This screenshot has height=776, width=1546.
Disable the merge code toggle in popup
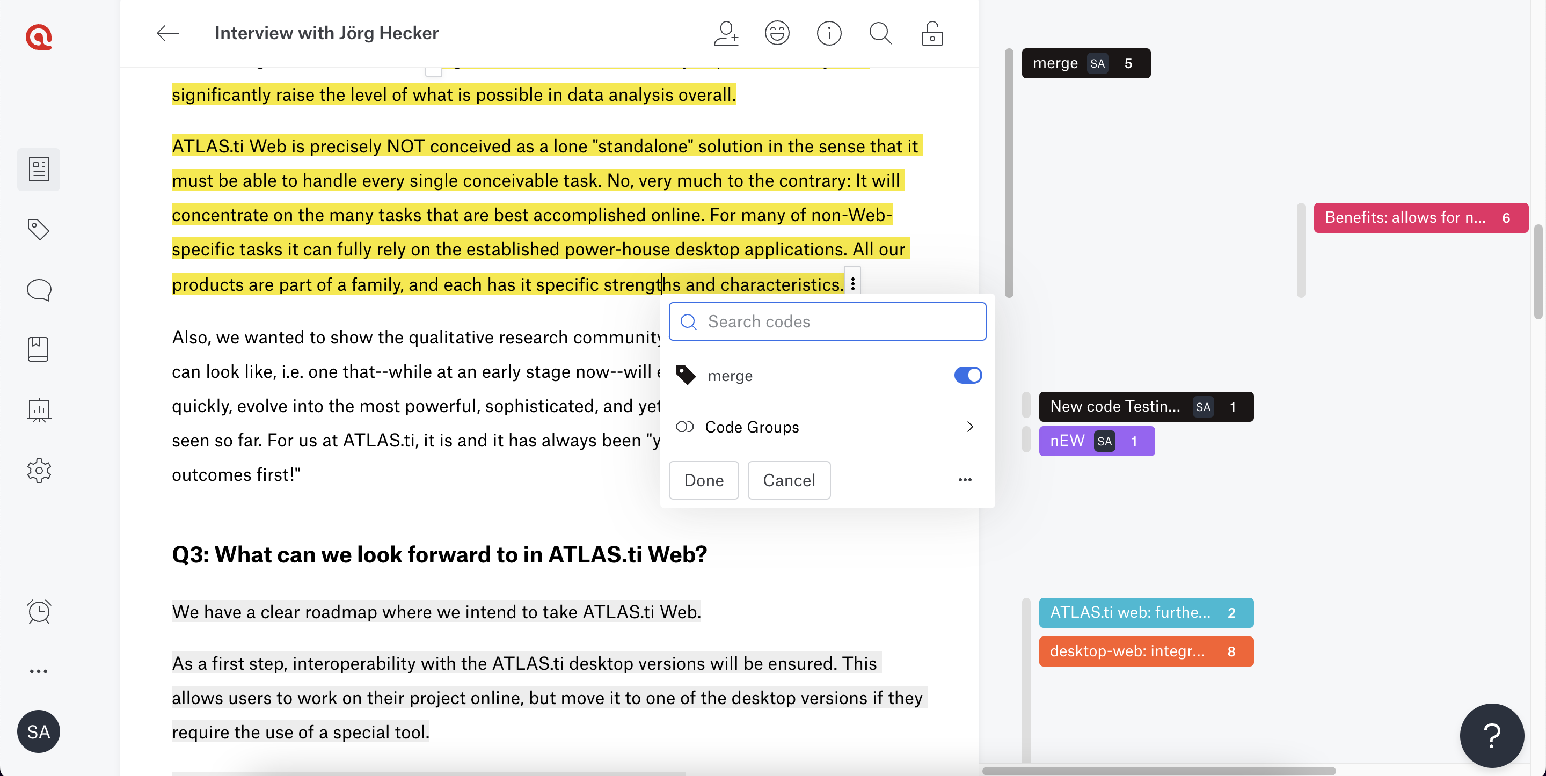point(967,375)
